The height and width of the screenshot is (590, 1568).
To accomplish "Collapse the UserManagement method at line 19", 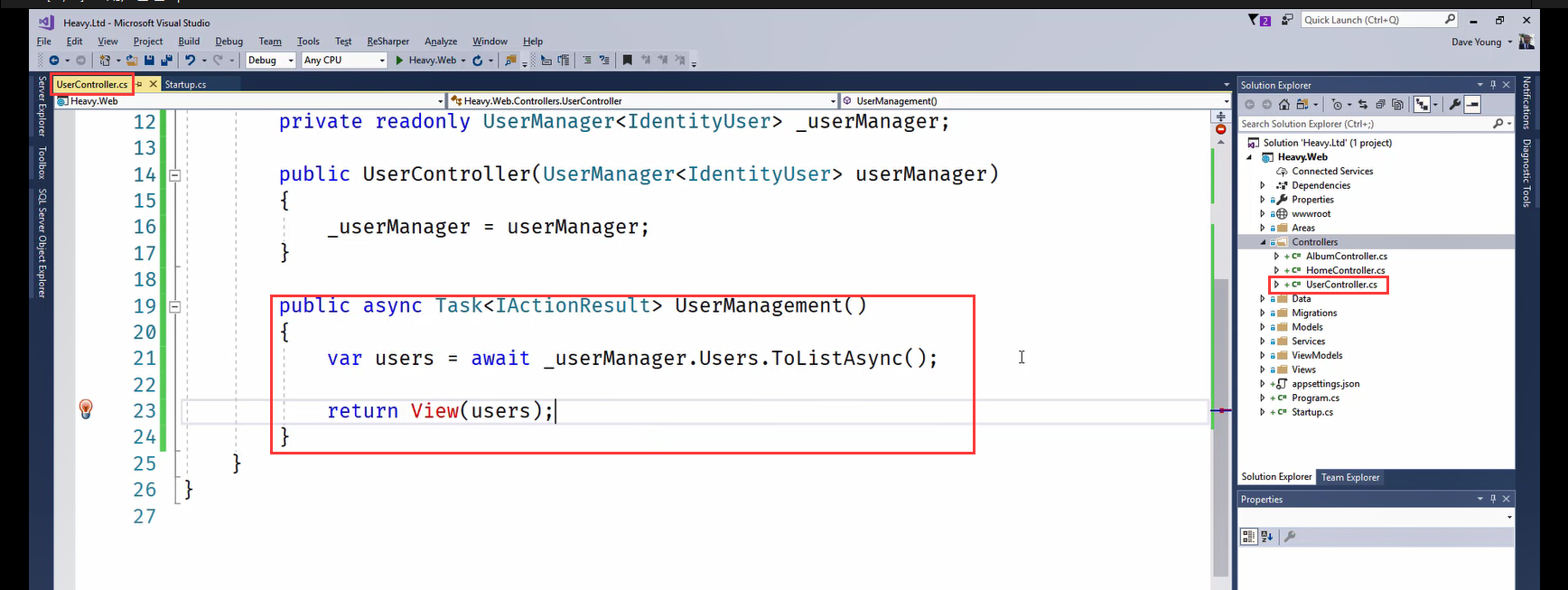I will point(175,306).
